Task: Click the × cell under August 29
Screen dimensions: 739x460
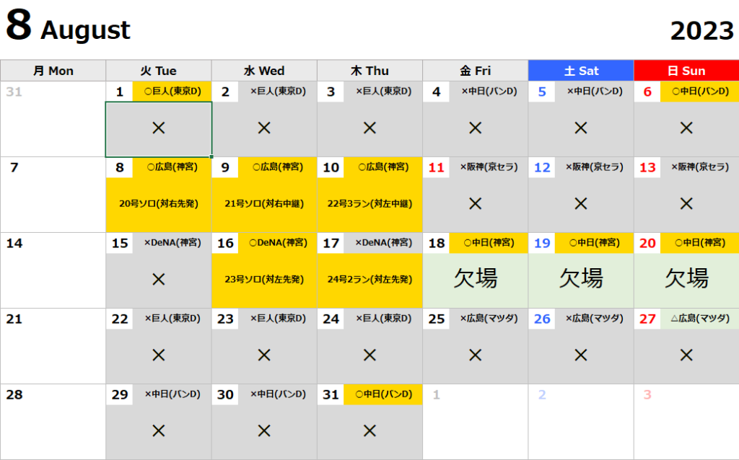Action: tap(158, 431)
